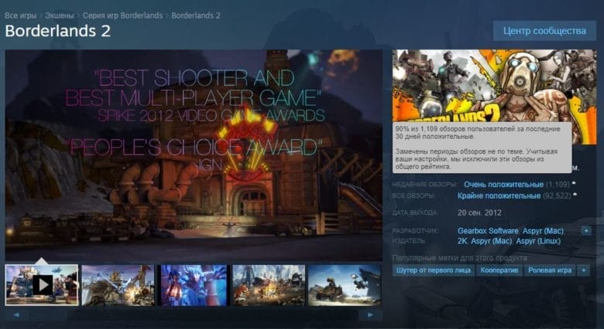This screenshot has width=604, height=329.
Task: Select the fifth vehicle screenshot thumbnail
Action: 345,285
